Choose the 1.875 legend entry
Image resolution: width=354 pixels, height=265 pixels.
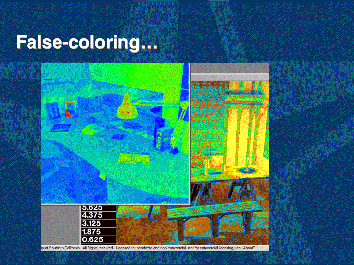[x=92, y=232]
